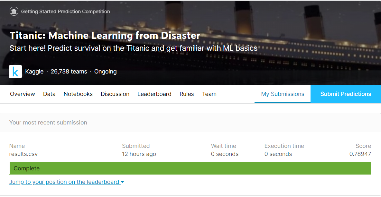The width and height of the screenshot is (381, 197).
Task: Click the '0 seconds' wait time value
Action: pos(225,154)
